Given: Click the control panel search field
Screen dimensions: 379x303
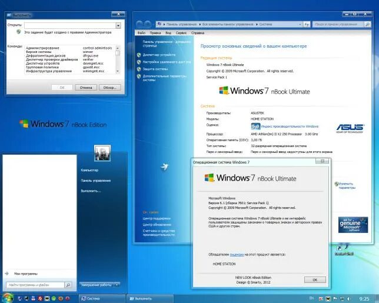Looking at the screenshot, I should tap(338, 24).
